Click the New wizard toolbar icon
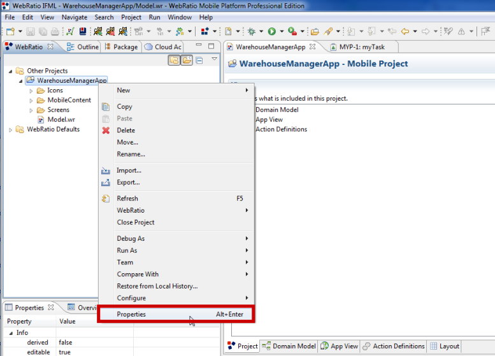The image size is (495, 356). (x=10, y=31)
